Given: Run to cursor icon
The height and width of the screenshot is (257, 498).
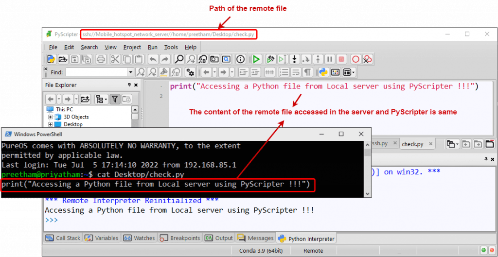Looking at the screenshot, I should coord(283,59).
